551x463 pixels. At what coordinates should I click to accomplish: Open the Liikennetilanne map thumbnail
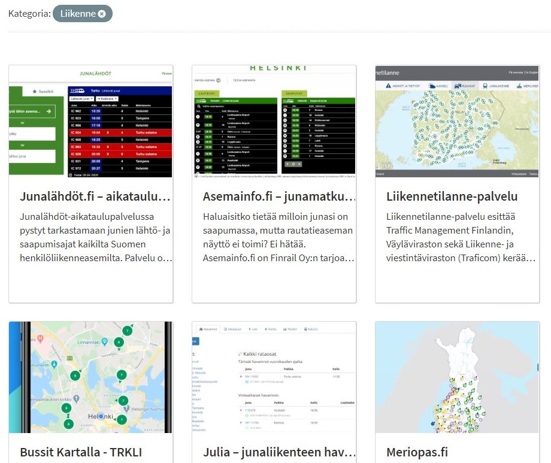tap(457, 122)
